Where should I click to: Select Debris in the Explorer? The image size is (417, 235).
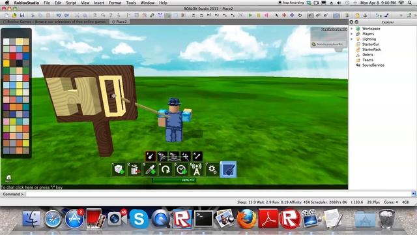[x=367, y=55]
